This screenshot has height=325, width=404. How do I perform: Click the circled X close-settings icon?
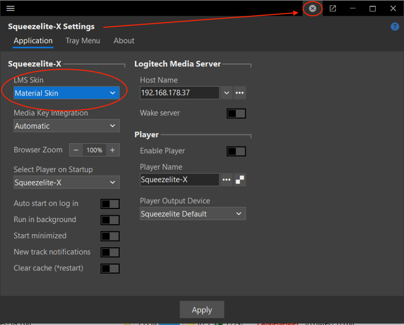[x=313, y=8]
